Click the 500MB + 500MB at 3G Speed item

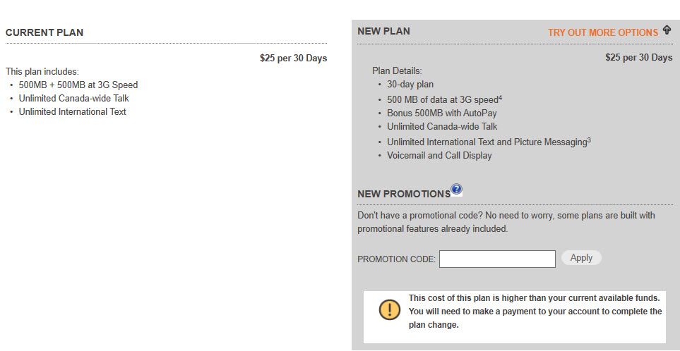[x=78, y=85]
